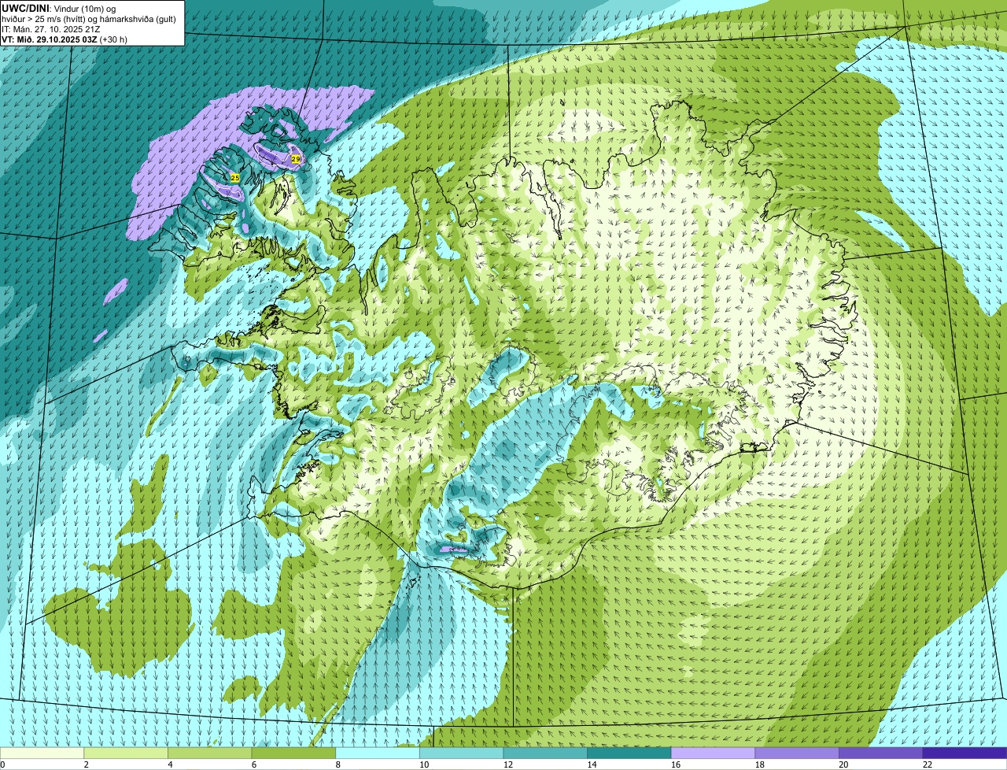
Task: Click the yellow maximum gust label 25
Action: 234,178
